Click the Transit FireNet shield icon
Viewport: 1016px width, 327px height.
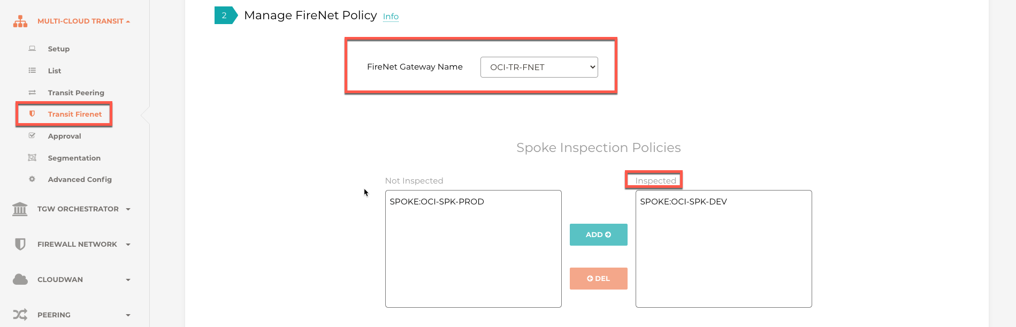(x=32, y=114)
